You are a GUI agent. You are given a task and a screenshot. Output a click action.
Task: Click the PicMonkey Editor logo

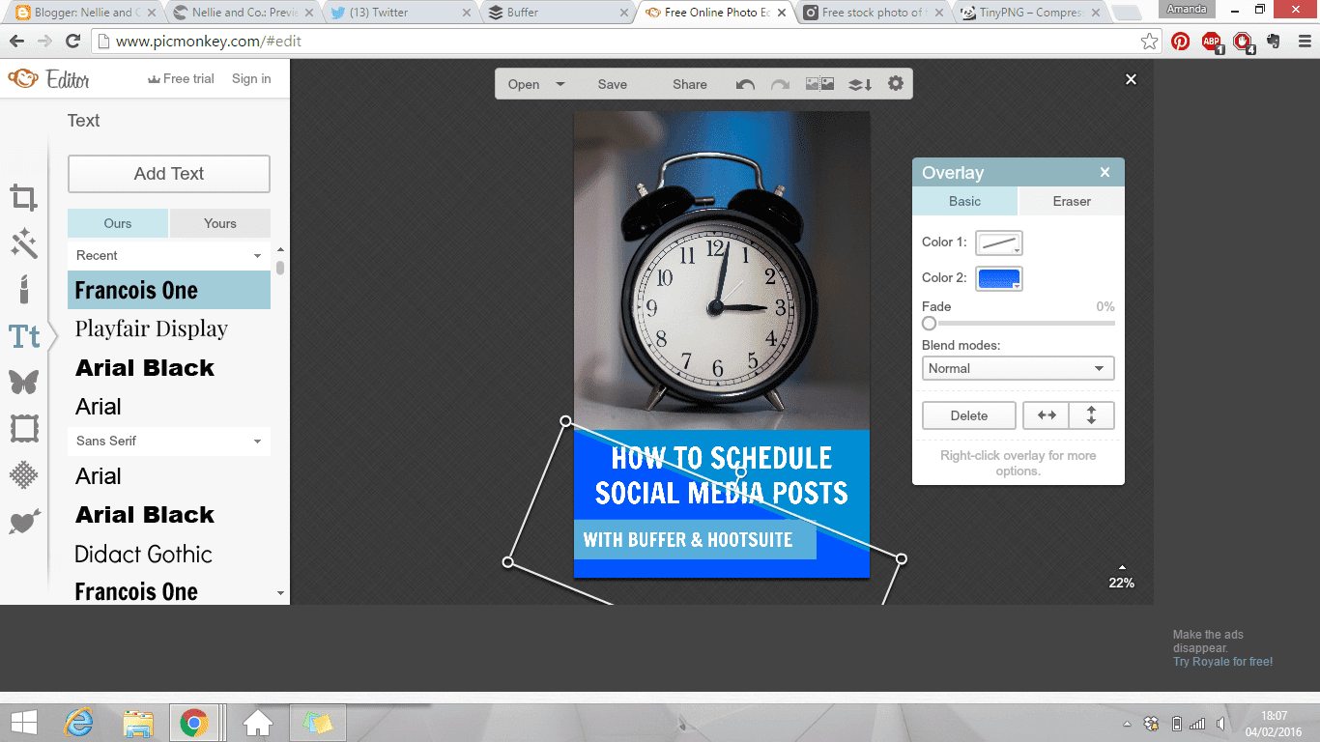point(48,79)
